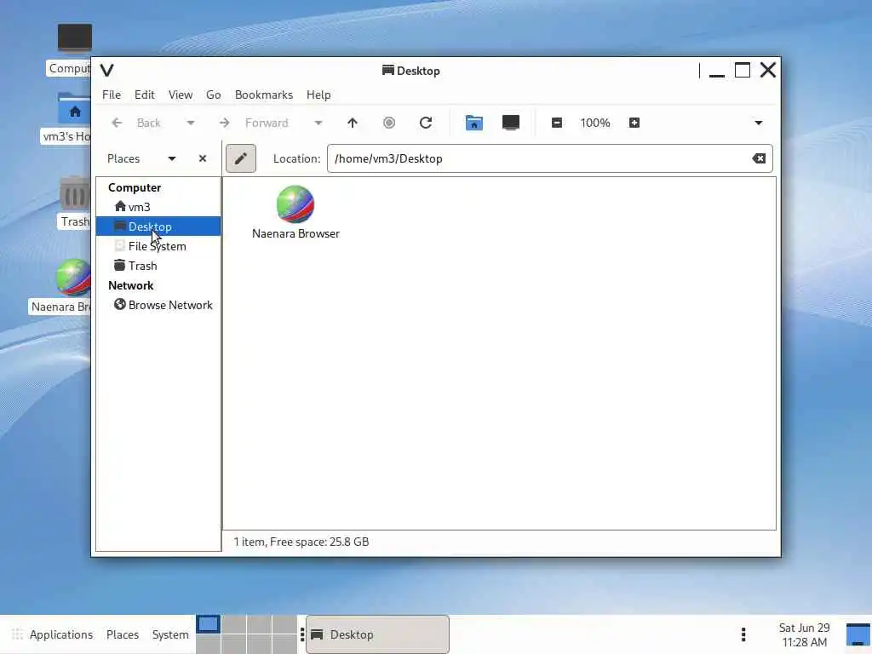The image size is (872, 654).
Task: Open the System menu in the panel
Action: (x=170, y=634)
